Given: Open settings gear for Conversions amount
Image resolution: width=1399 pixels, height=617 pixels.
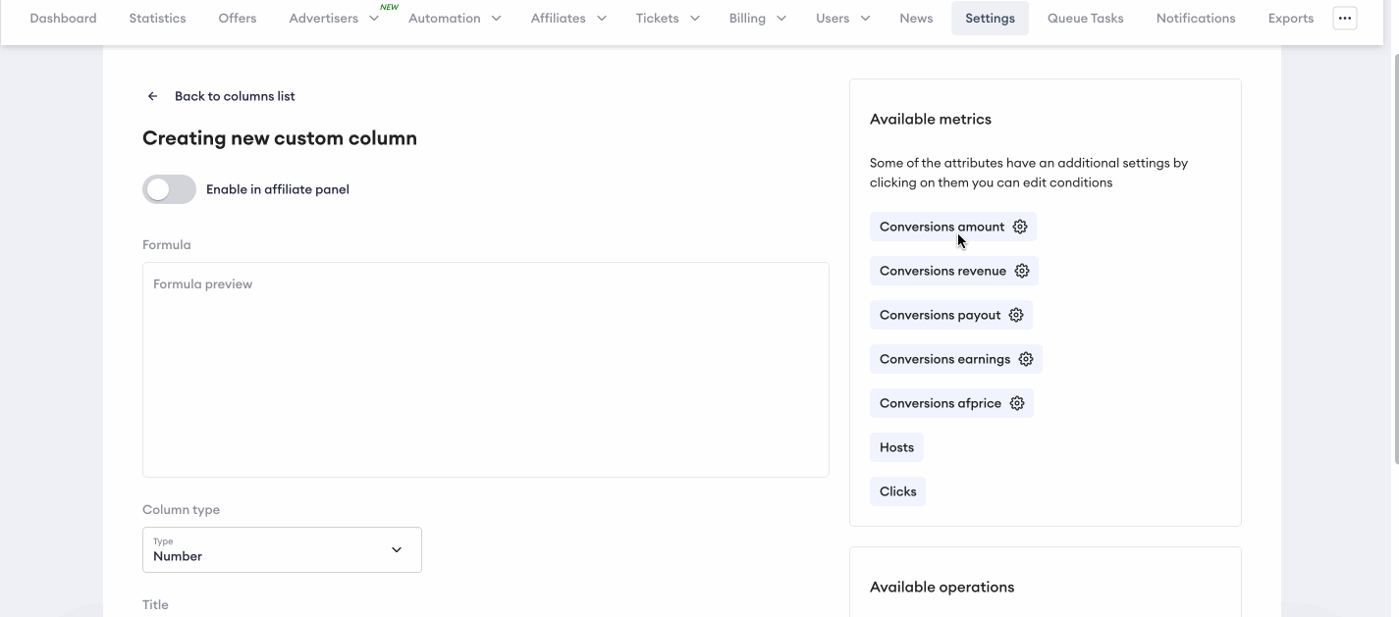Looking at the screenshot, I should pyautogui.click(x=1020, y=227).
